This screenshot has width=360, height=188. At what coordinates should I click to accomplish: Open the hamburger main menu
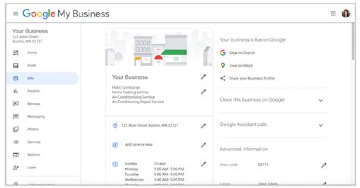coord(16,14)
